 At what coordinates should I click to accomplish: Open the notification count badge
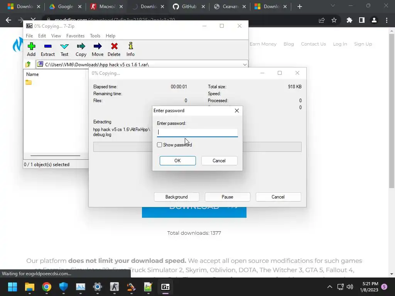click(x=384, y=286)
